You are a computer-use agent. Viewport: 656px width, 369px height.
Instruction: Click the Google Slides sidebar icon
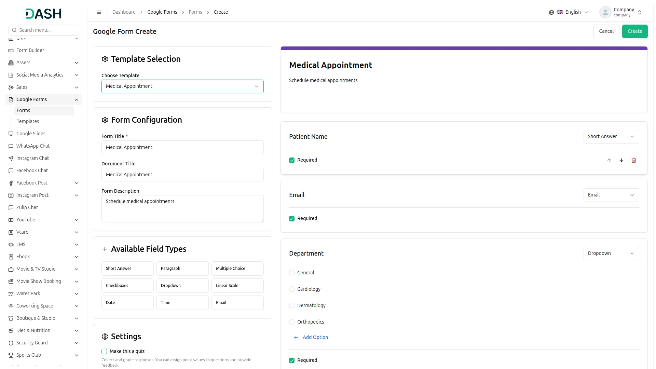click(11, 134)
